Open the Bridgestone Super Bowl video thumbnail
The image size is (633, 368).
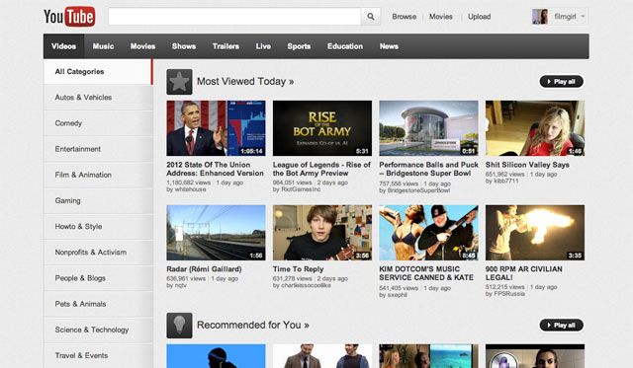[x=428, y=128]
